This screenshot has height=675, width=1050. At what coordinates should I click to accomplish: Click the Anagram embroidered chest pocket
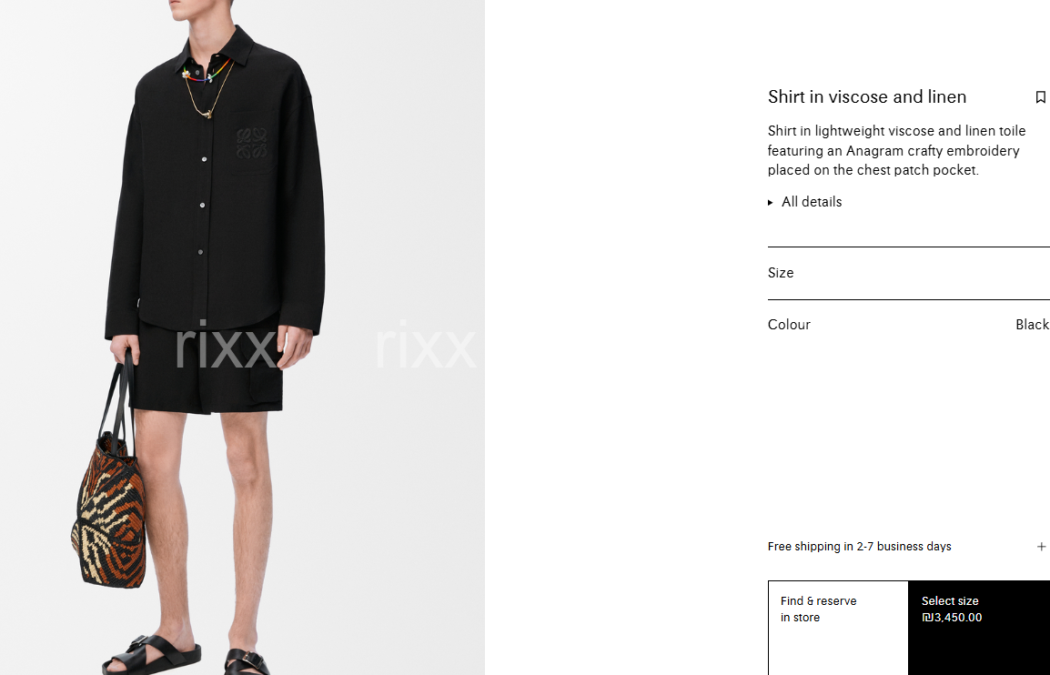click(251, 144)
